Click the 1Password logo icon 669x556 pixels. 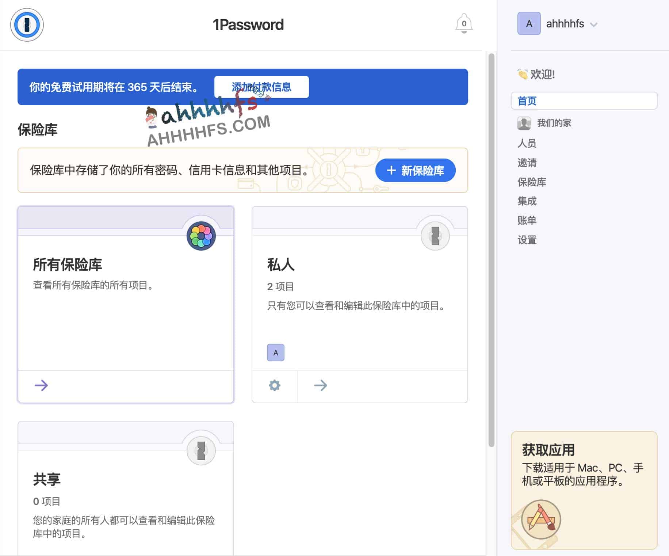point(27,24)
